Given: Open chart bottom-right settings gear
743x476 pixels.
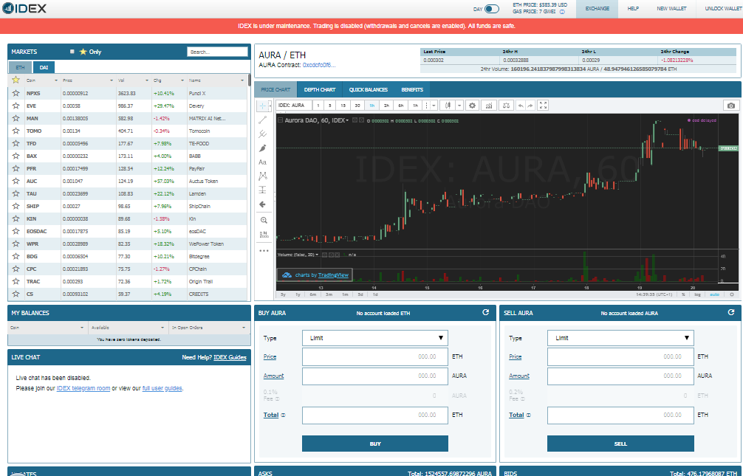Looking at the screenshot, I should 732,294.
